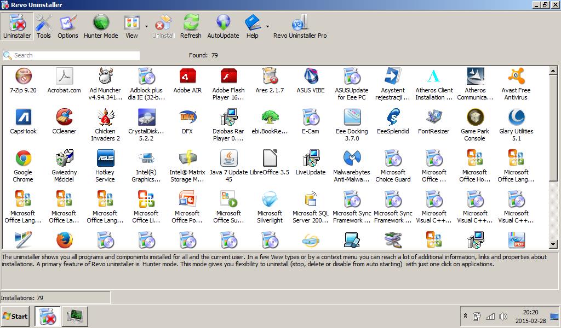Screen dimensions: 561x328
Task: Select Microsoft SQL Server entry
Action: click(311, 208)
